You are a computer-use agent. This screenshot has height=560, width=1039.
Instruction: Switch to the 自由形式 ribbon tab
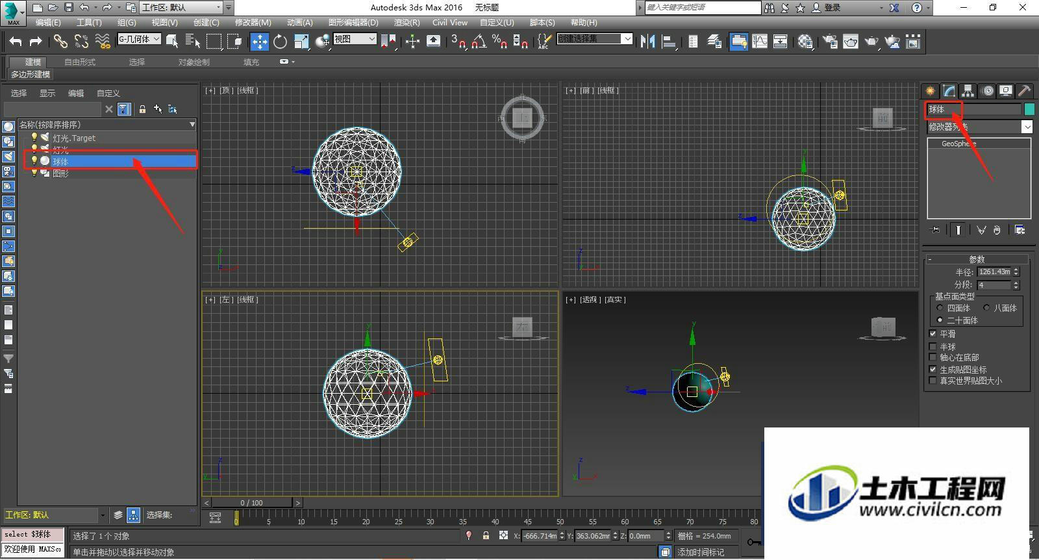[x=80, y=62]
